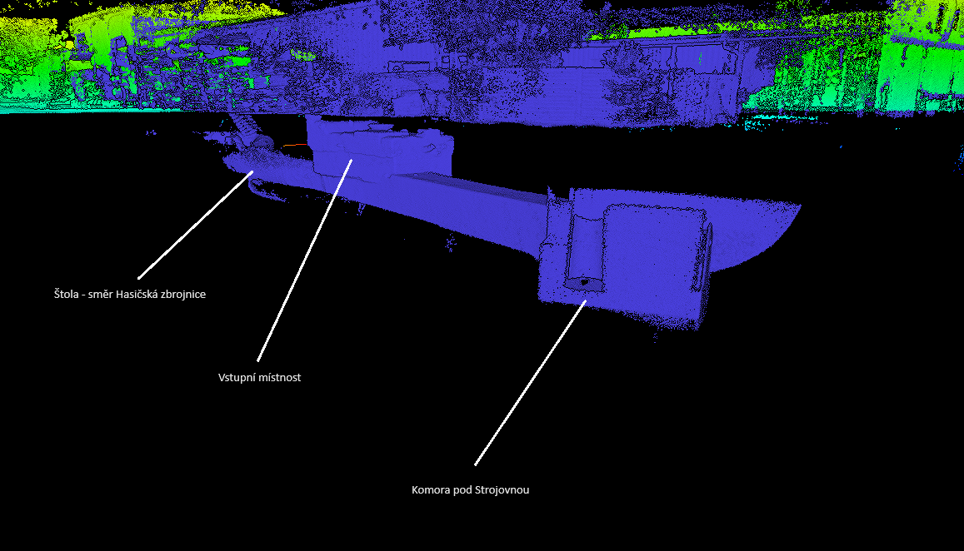
Task: Click the label "Štola - směr Hasičská zbrojnice"
Action: click(x=130, y=295)
